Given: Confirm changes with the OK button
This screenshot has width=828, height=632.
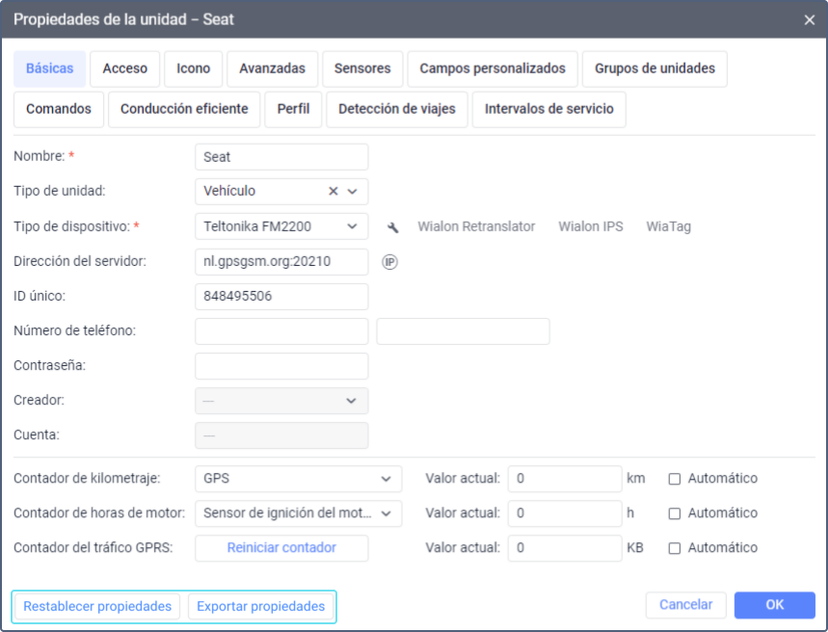Looking at the screenshot, I should (x=774, y=605).
